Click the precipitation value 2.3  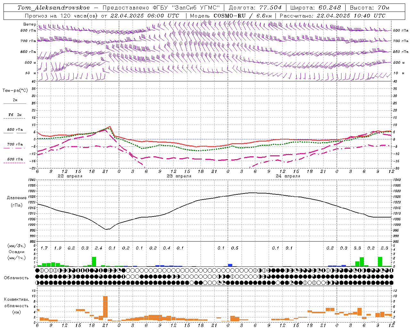pyautogui.click(x=384, y=248)
